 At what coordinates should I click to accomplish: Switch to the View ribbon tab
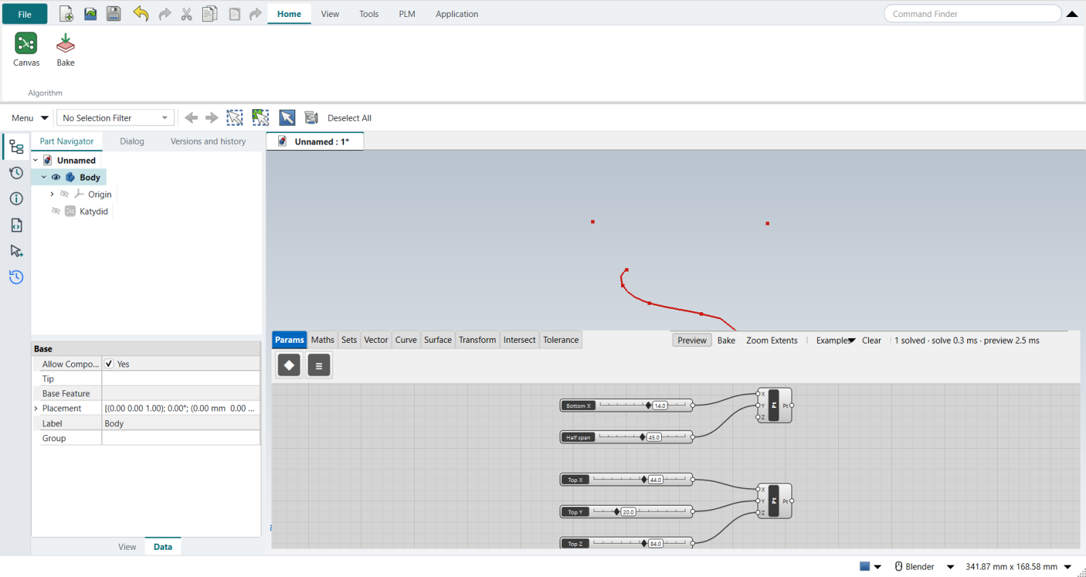pyautogui.click(x=330, y=14)
